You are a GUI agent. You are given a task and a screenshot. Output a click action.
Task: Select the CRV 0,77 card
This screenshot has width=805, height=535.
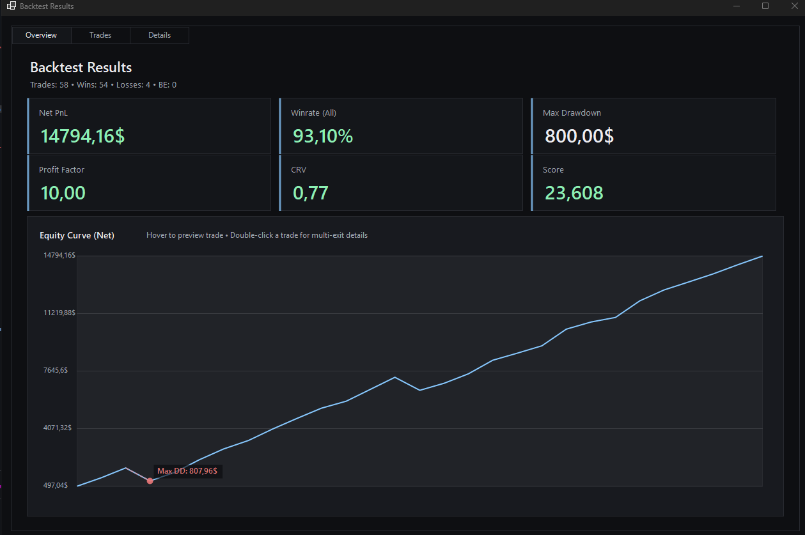coord(402,183)
